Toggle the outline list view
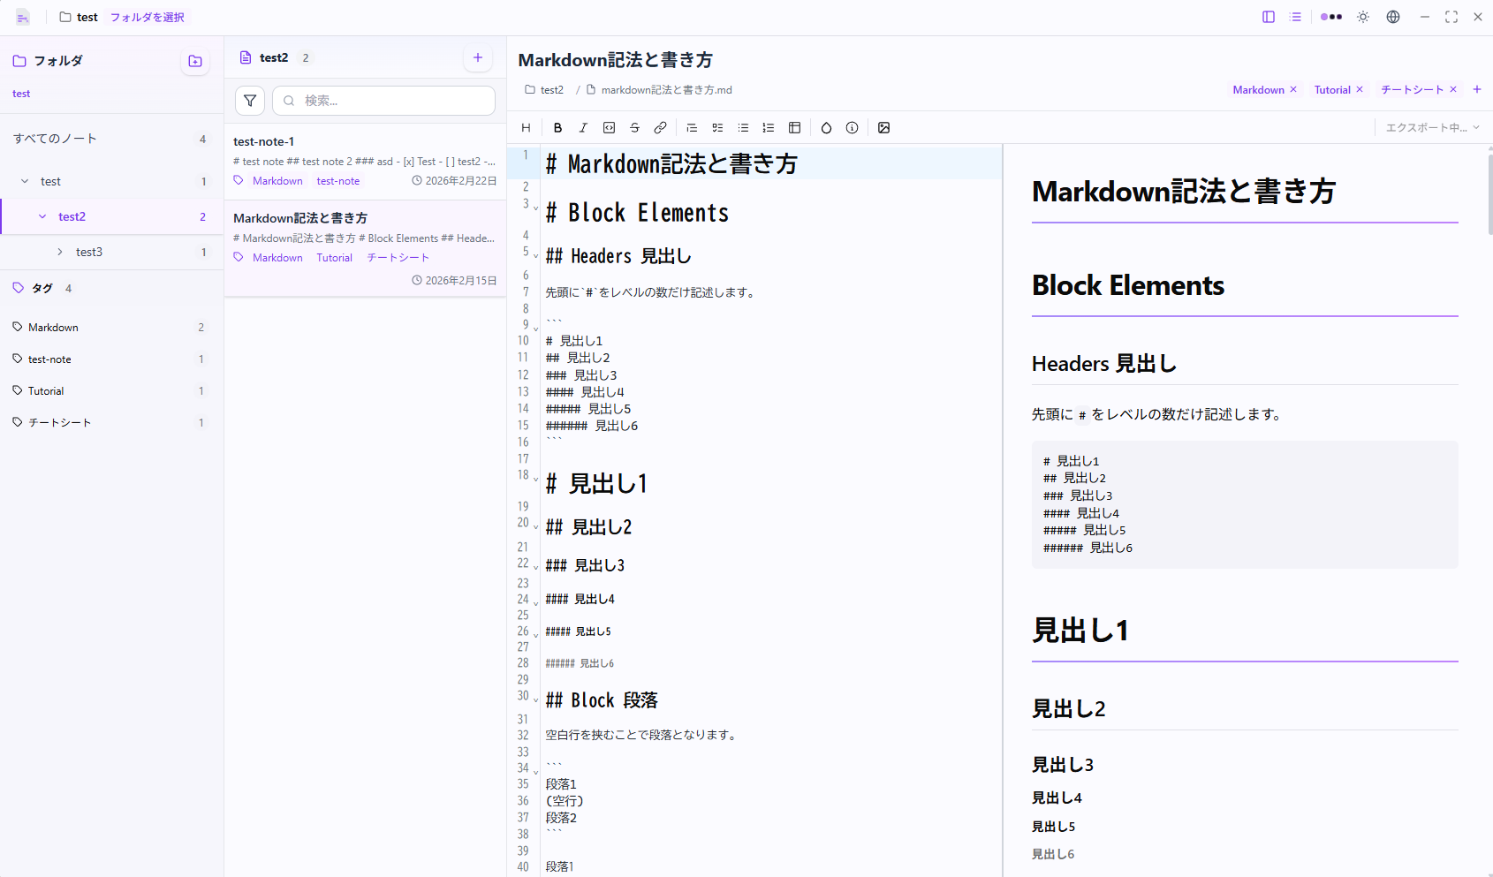 coord(1295,16)
